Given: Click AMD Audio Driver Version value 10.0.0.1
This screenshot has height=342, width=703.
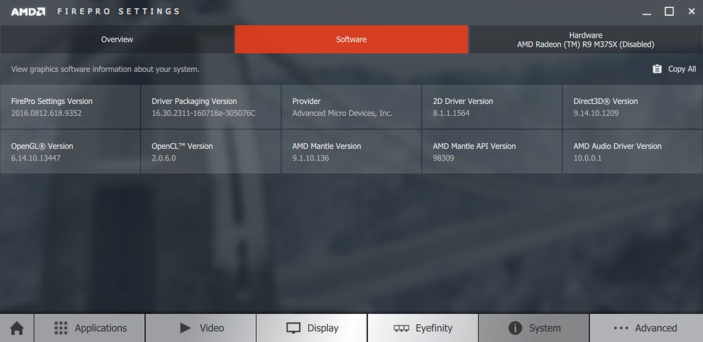Looking at the screenshot, I should coord(588,158).
